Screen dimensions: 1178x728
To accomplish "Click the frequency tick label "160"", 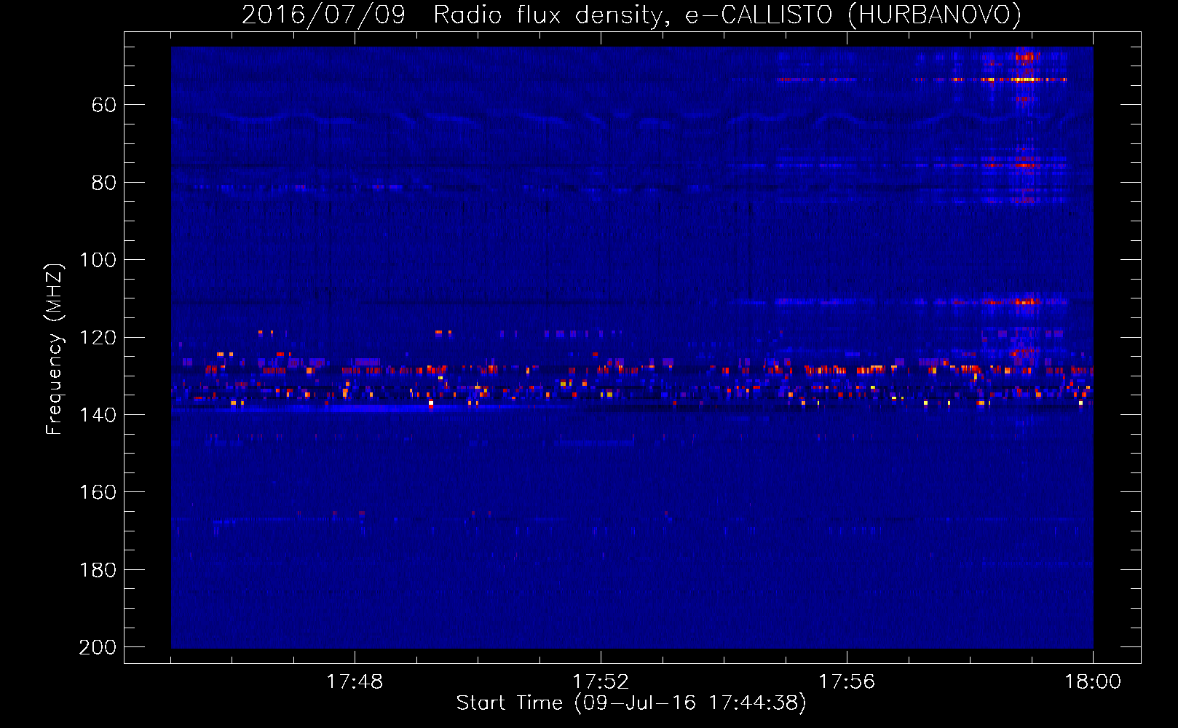I will click(x=98, y=493).
